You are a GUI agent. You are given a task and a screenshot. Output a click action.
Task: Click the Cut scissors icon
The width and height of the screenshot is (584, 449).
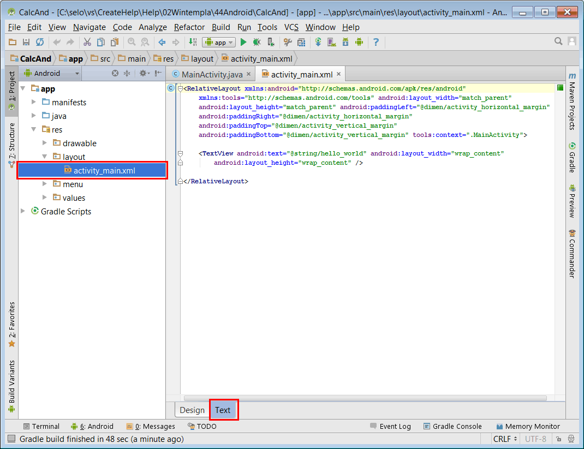point(87,42)
